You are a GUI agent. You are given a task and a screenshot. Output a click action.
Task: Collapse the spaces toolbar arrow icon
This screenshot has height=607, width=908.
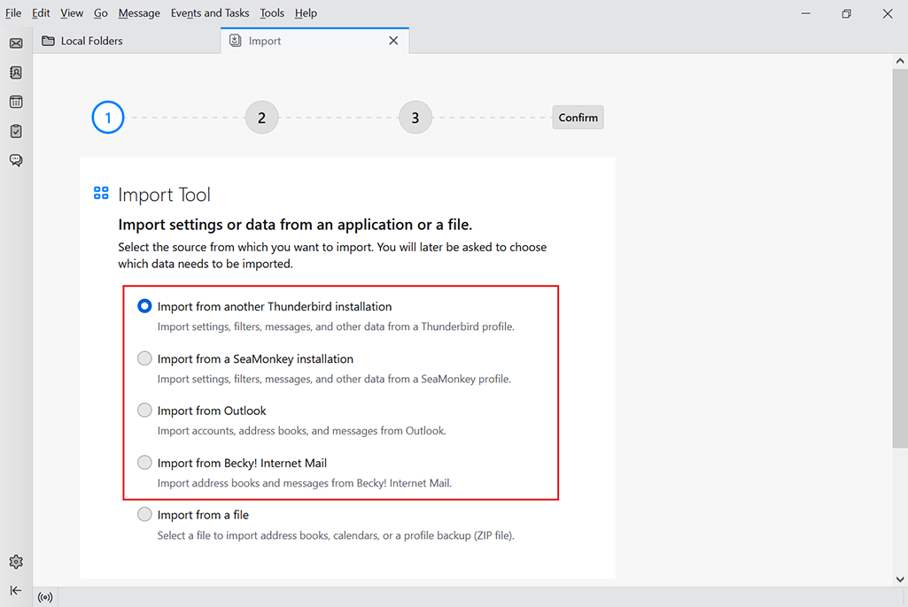tap(16, 590)
